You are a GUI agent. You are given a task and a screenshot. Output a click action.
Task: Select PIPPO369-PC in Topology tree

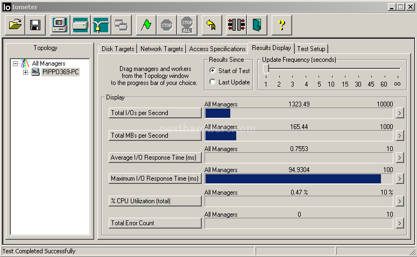tap(61, 72)
